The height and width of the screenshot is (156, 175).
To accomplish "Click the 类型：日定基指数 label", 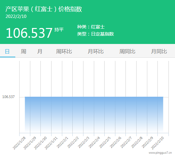I will pyautogui.click(x=95, y=34).
